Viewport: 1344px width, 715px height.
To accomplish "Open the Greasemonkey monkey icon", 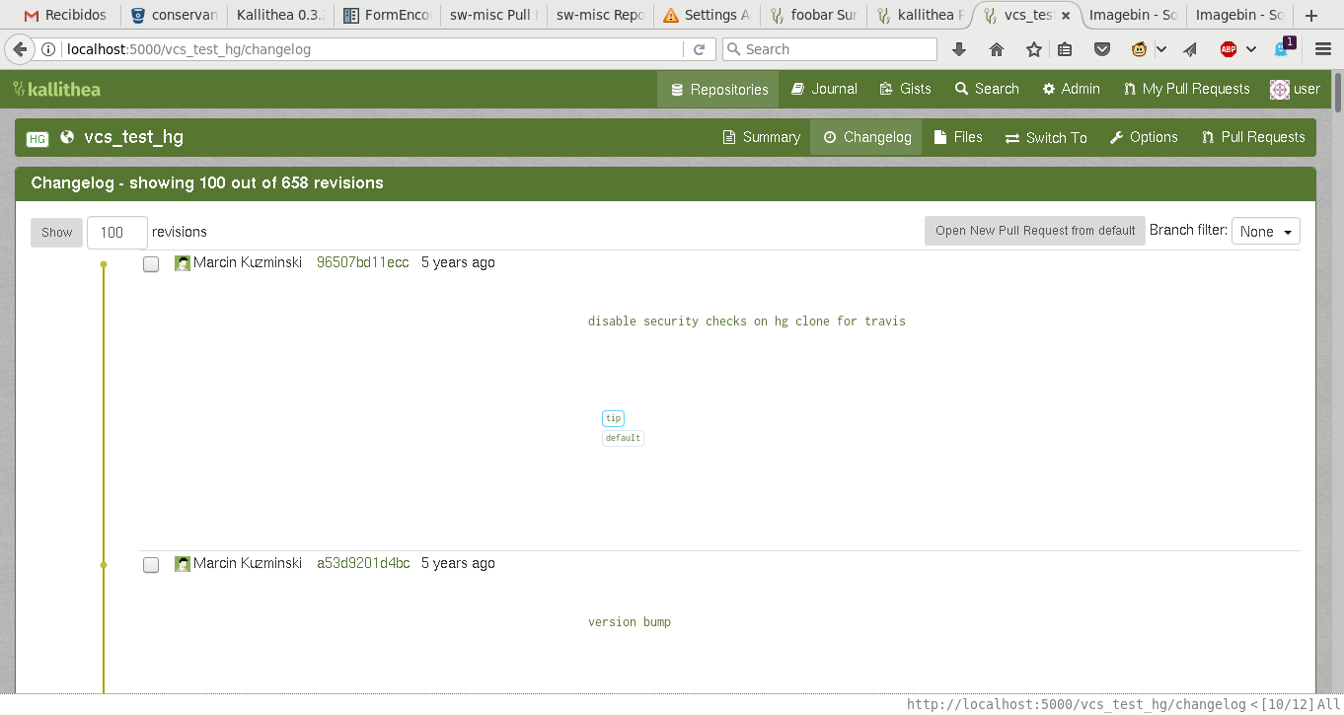I will click(x=1139, y=49).
